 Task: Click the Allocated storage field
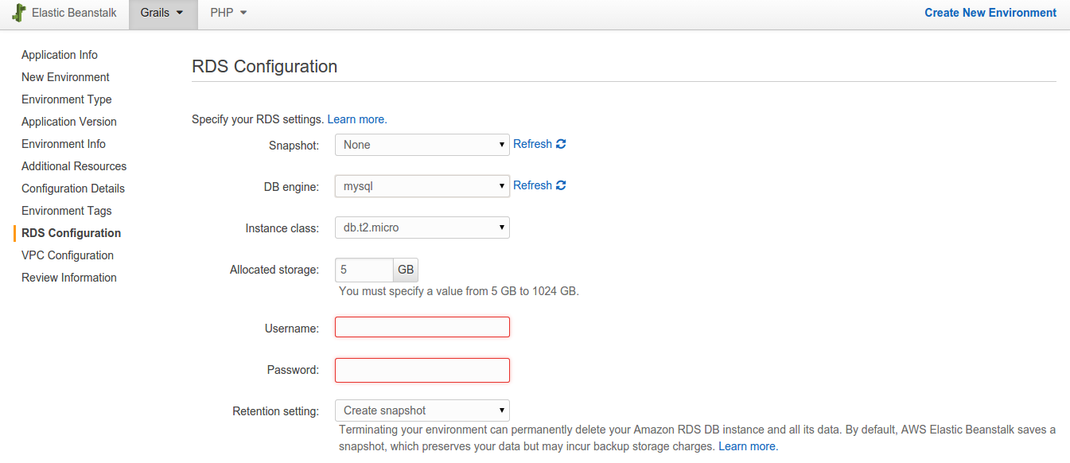click(364, 270)
